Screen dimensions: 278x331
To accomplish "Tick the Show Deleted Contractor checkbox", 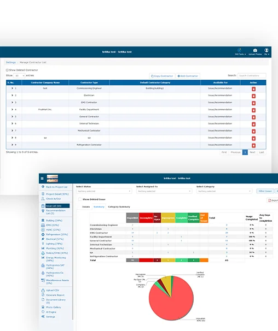I will point(7,70).
